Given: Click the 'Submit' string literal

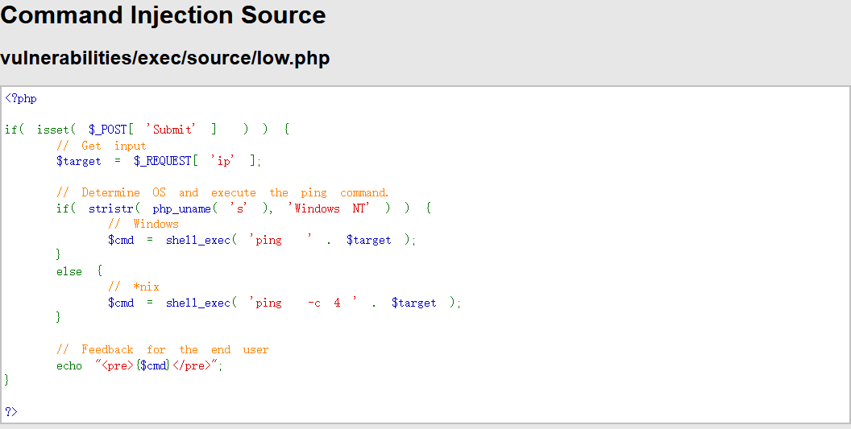Looking at the screenshot, I should 172,130.
